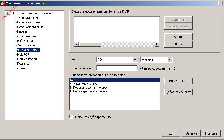Select Автоответчик in the sidebar tree
This screenshot has width=224, height=140.
[x=27, y=45]
